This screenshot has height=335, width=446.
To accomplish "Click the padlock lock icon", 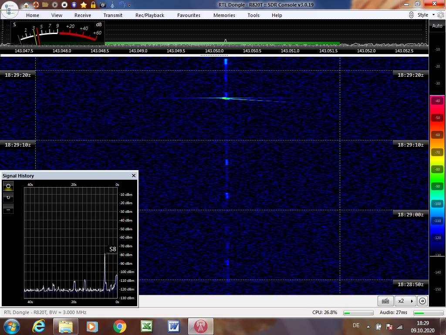I will coord(93,4).
